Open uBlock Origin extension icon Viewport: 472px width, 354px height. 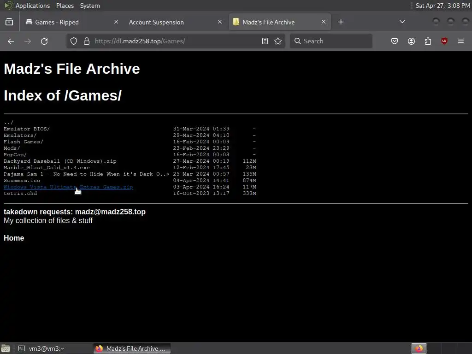(444, 41)
